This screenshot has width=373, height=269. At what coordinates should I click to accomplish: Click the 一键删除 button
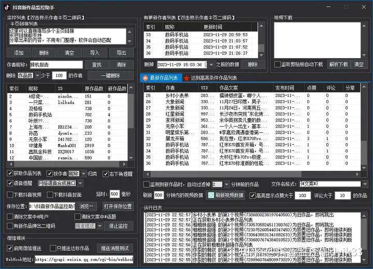pos(111,76)
